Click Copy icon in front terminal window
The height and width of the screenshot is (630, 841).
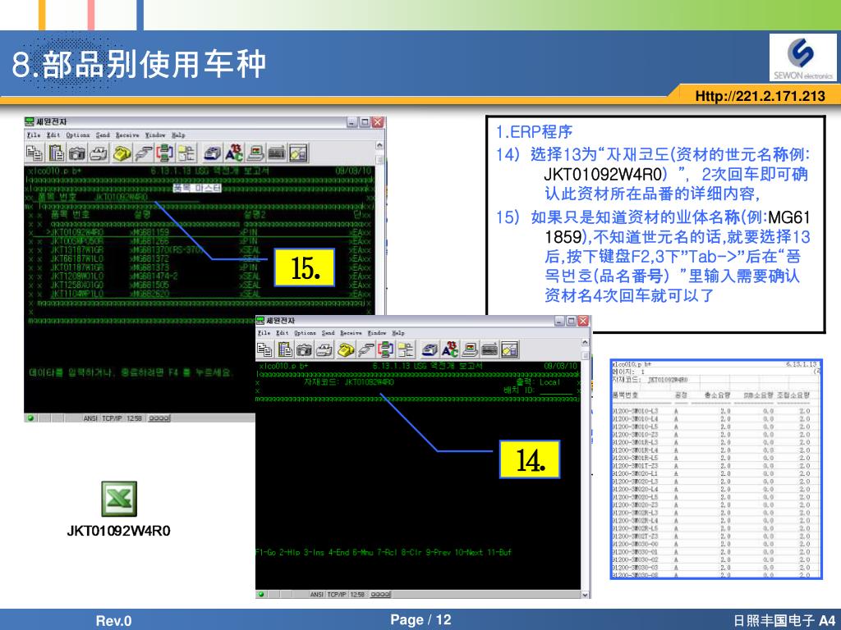264,349
